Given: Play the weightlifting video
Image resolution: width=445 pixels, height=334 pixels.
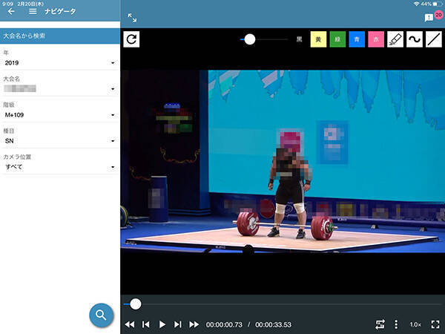Looking at the screenshot, I should (162, 324).
